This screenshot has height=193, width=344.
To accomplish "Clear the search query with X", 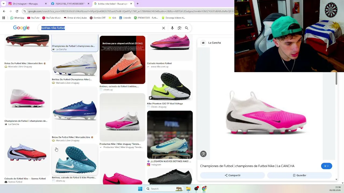I will [163, 28].
